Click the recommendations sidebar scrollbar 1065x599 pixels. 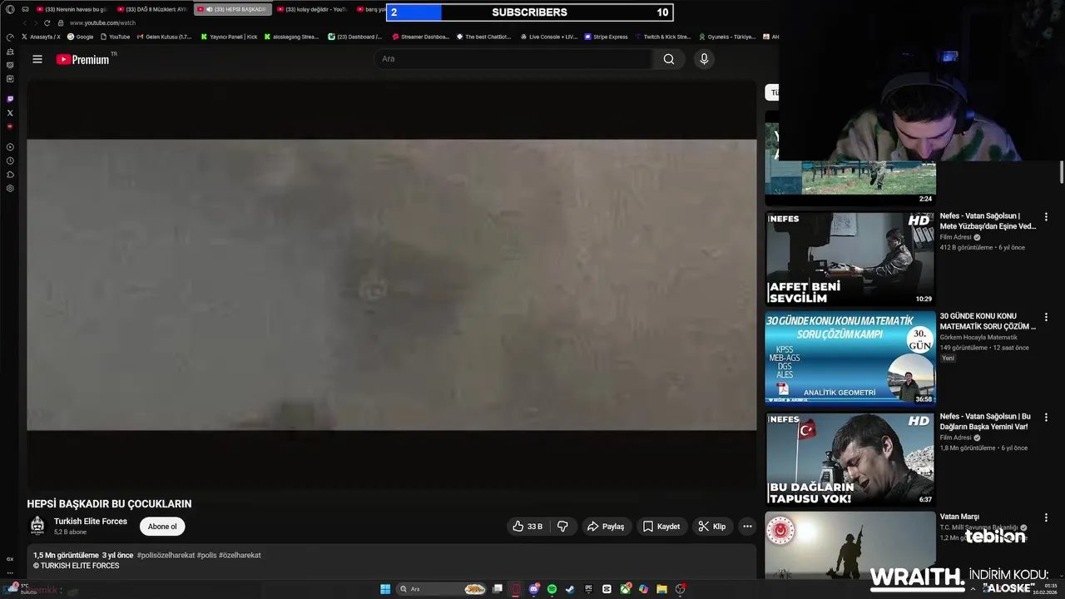[1062, 172]
